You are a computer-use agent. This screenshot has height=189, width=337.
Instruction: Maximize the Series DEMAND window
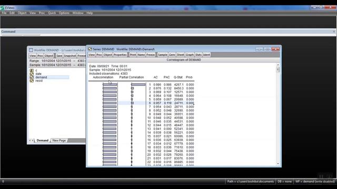[x=267, y=49]
